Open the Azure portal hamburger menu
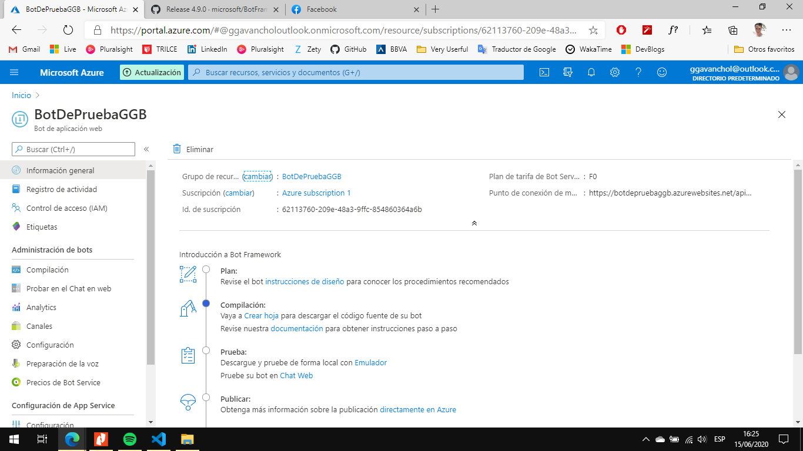The width and height of the screenshot is (803, 451). 15,72
